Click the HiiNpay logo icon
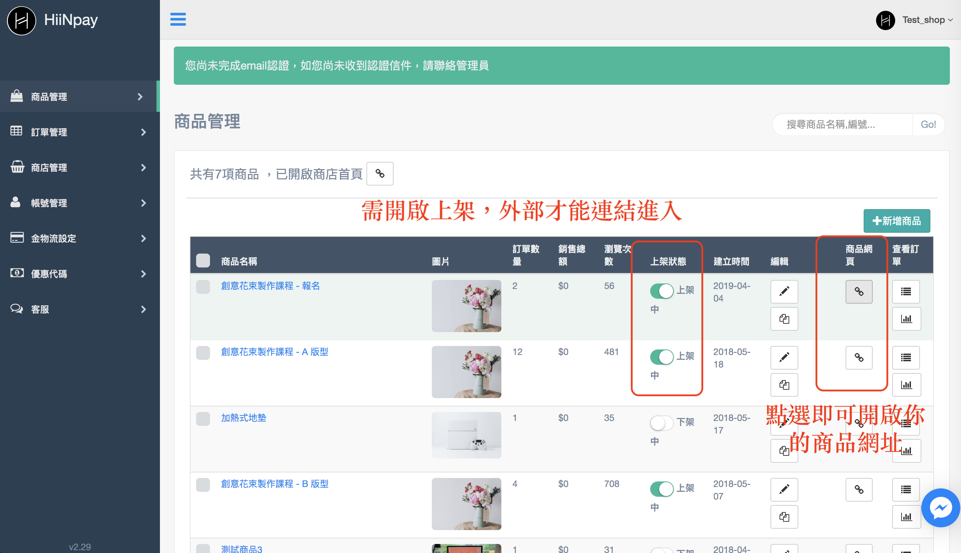The image size is (961, 553). click(22, 20)
